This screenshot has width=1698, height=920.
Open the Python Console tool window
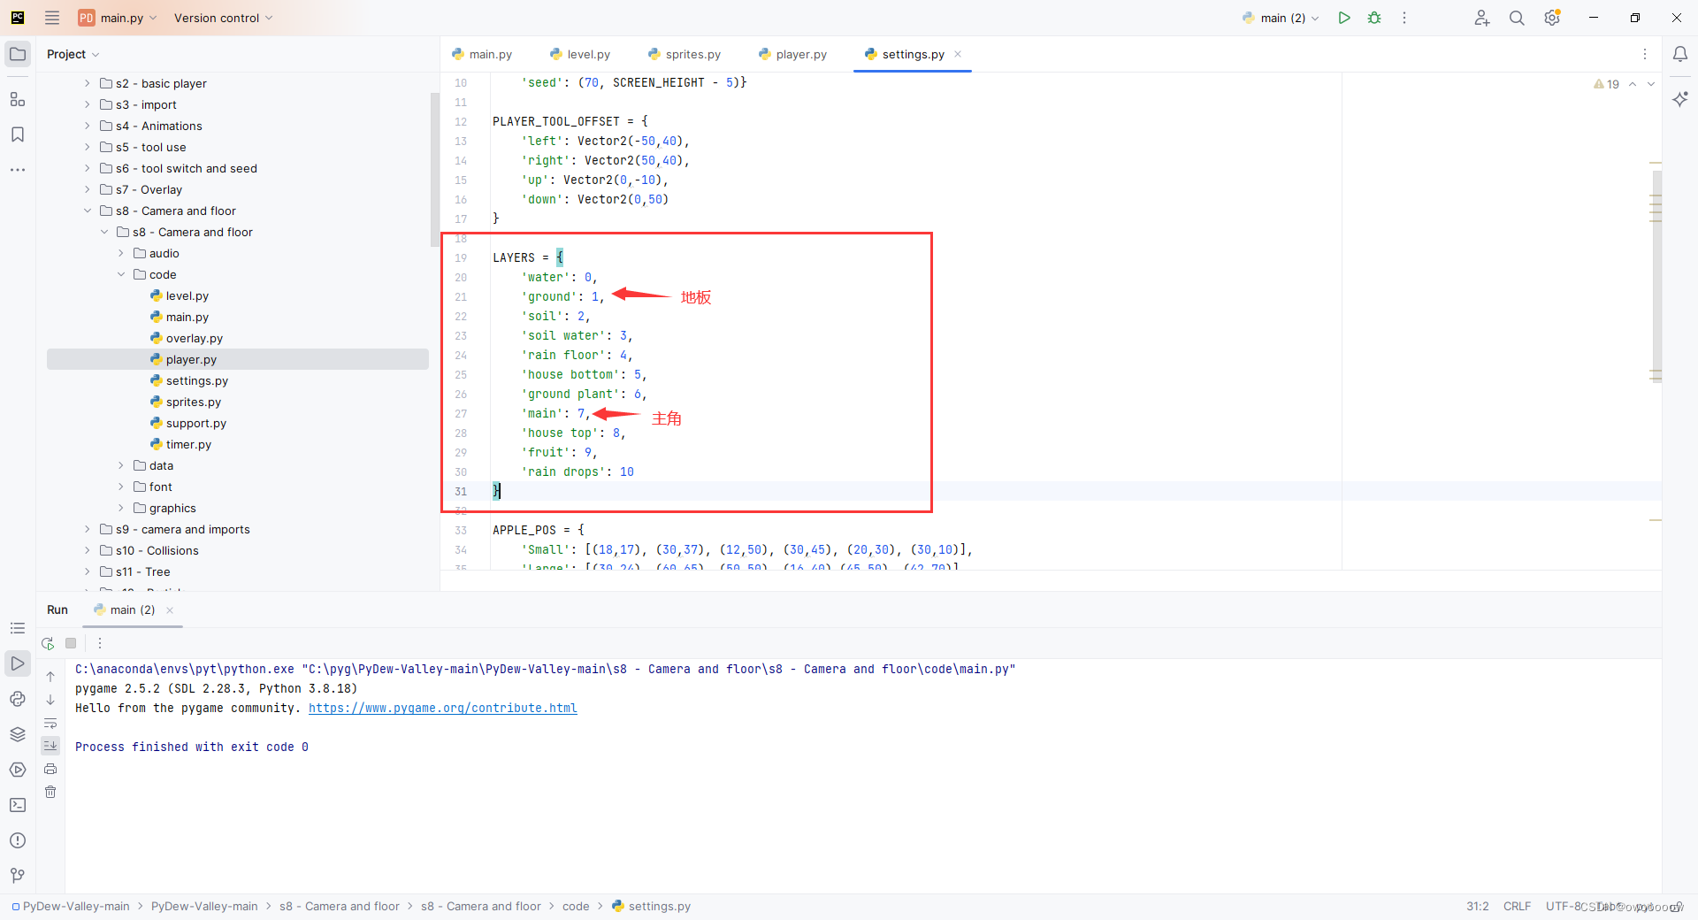tap(18, 699)
